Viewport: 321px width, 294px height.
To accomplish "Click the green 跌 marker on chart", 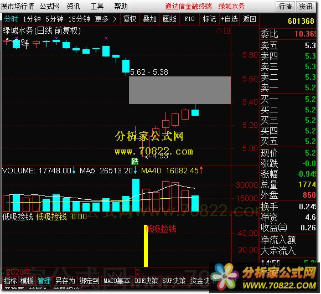I will (x=134, y=161).
